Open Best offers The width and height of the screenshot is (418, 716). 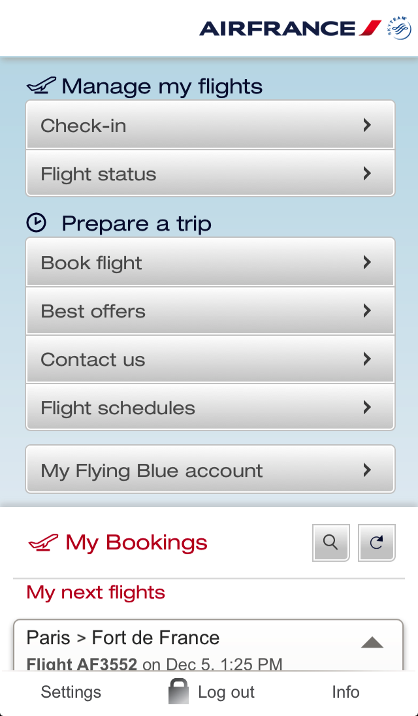(210, 311)
